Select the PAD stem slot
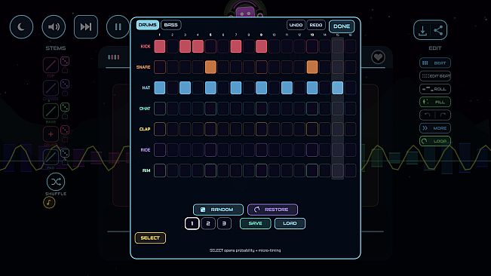Viewport: 491px width, 276px height. click(x=51, y=158)
